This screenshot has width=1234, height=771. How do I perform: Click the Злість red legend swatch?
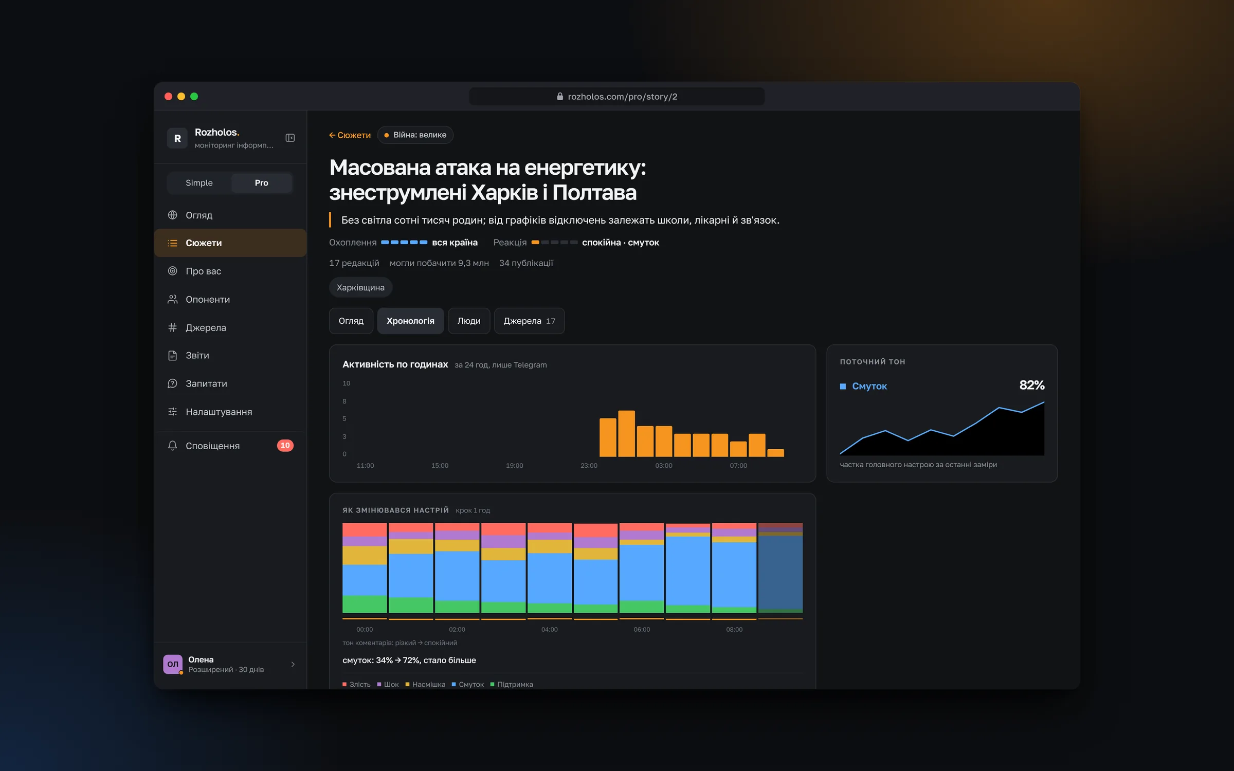pyautogui.click(x=344, y=684)
